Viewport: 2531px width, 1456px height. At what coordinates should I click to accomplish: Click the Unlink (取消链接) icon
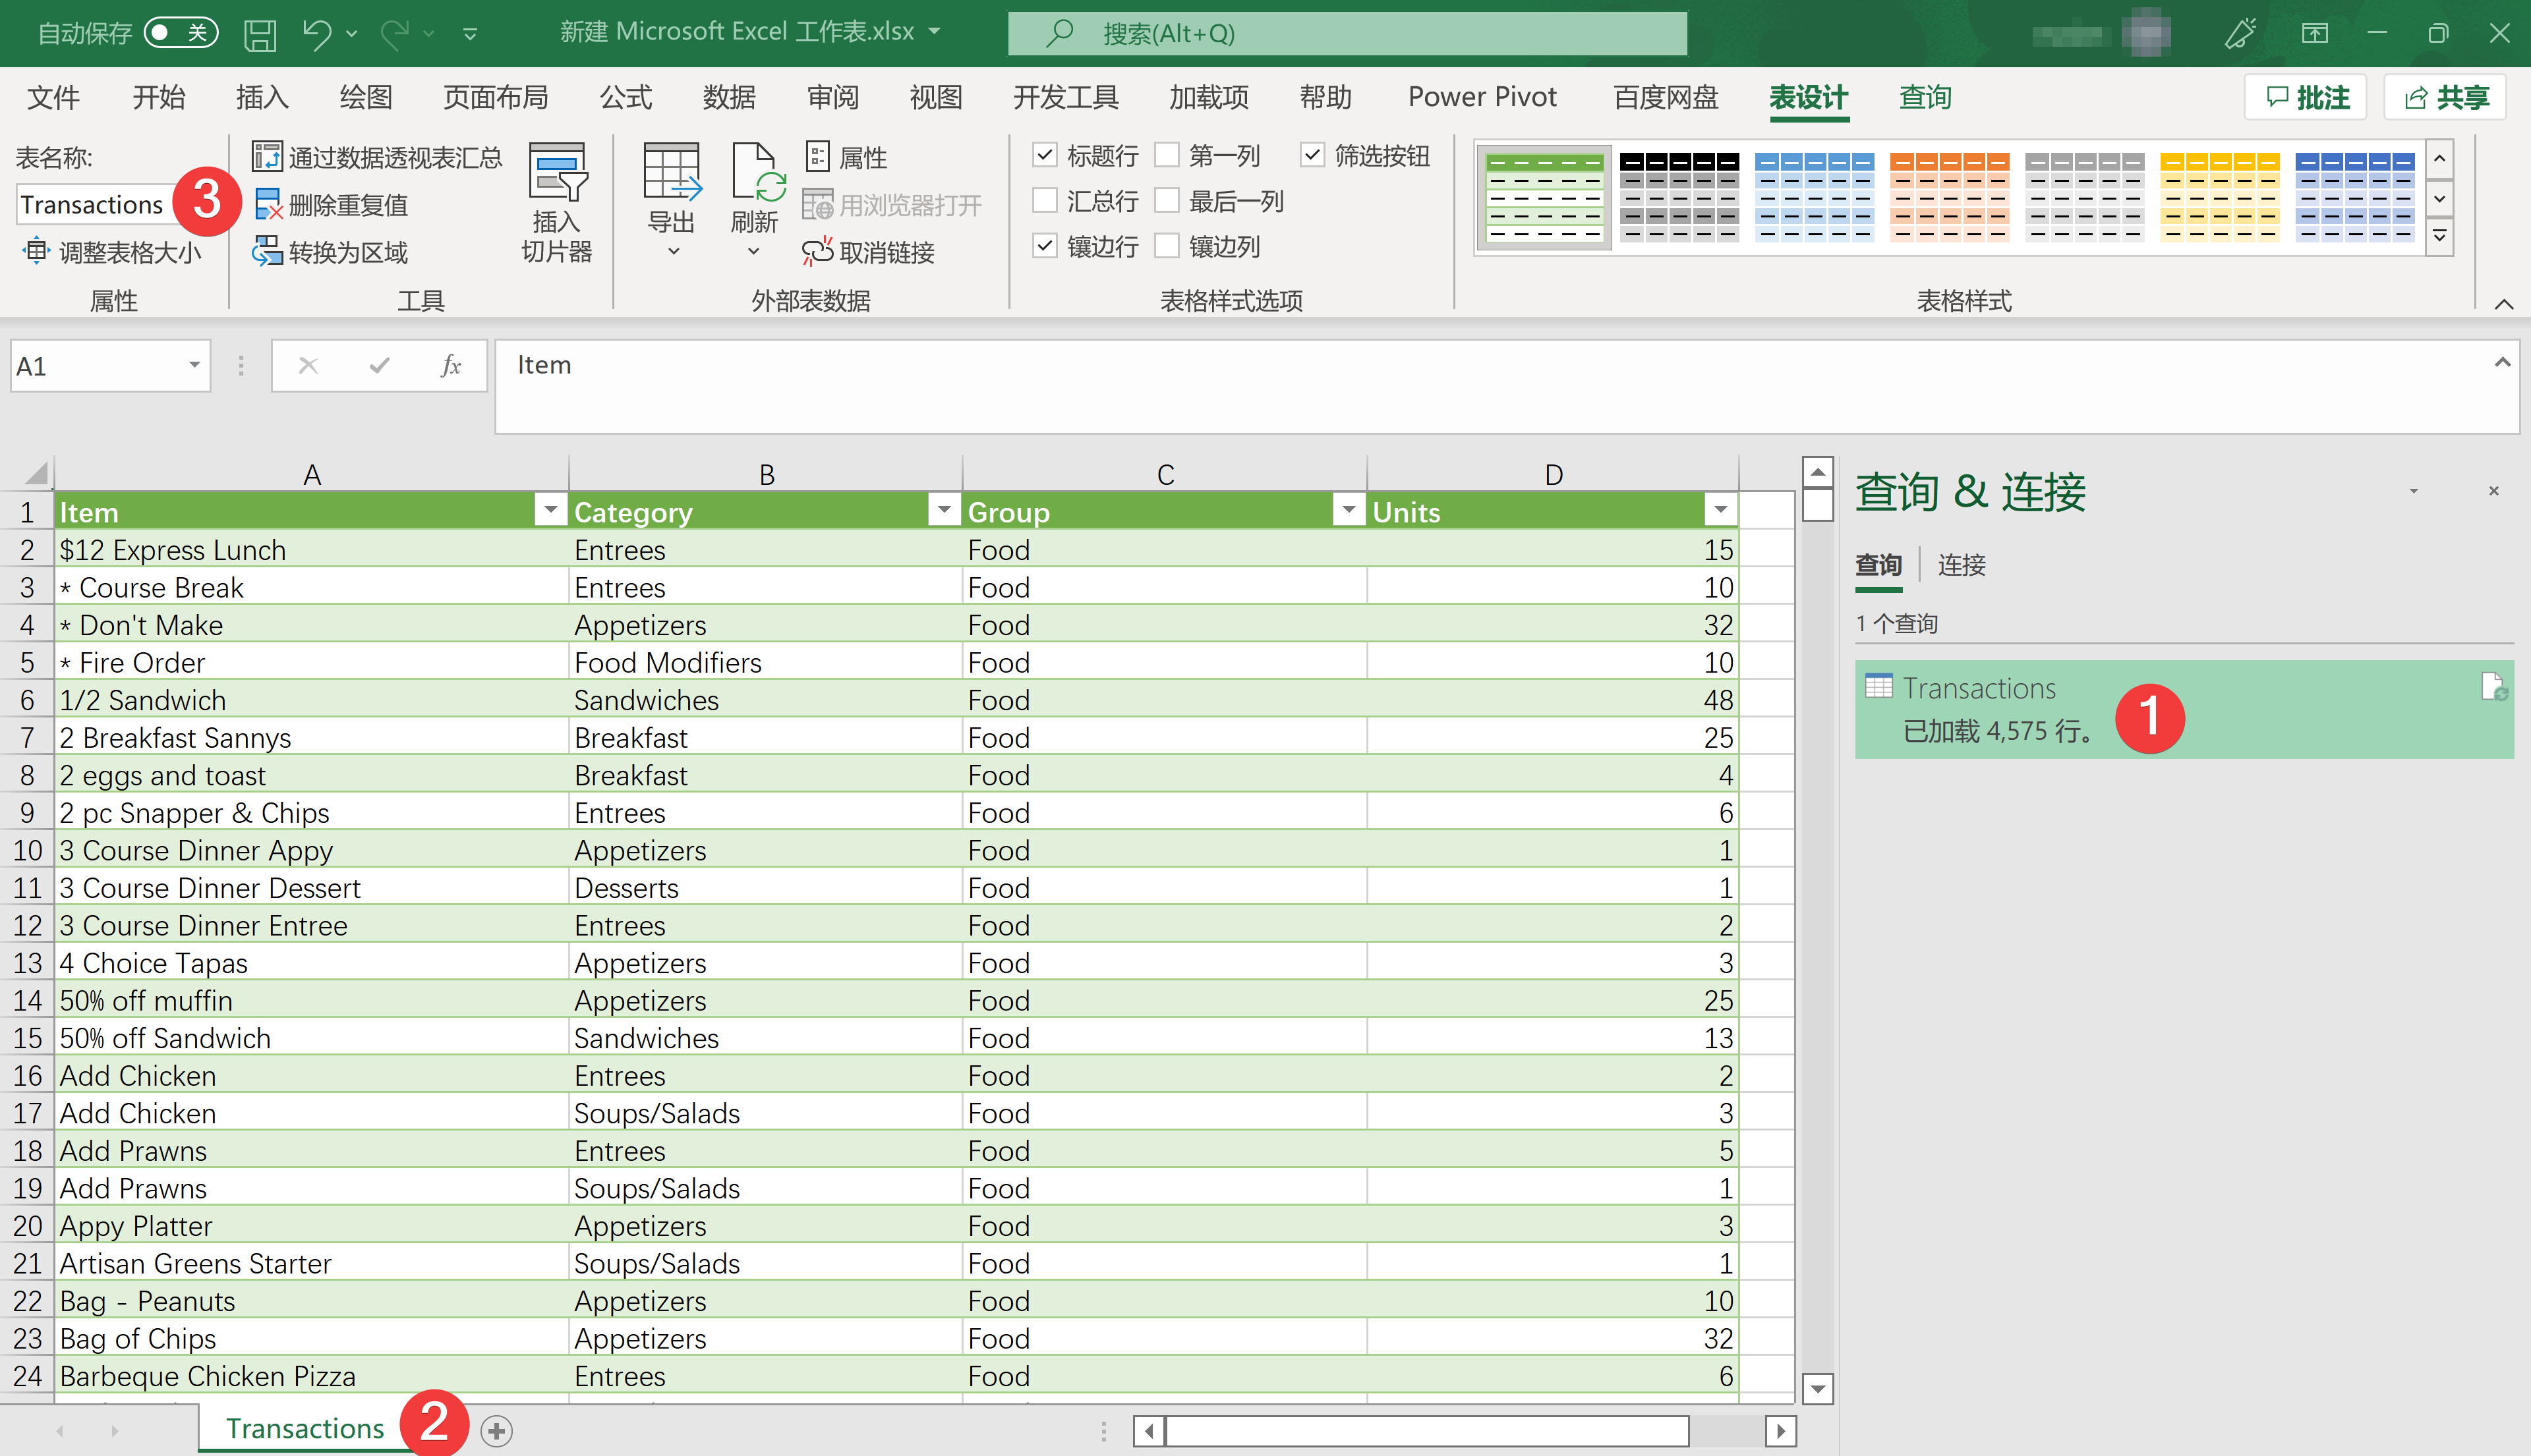[817, 252]
